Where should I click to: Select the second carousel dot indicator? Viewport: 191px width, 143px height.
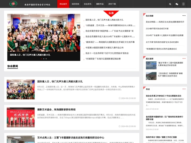pos(44,59)
